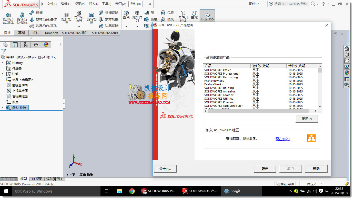Select the 圆角 fillet tool

click(x=126, y=15)
